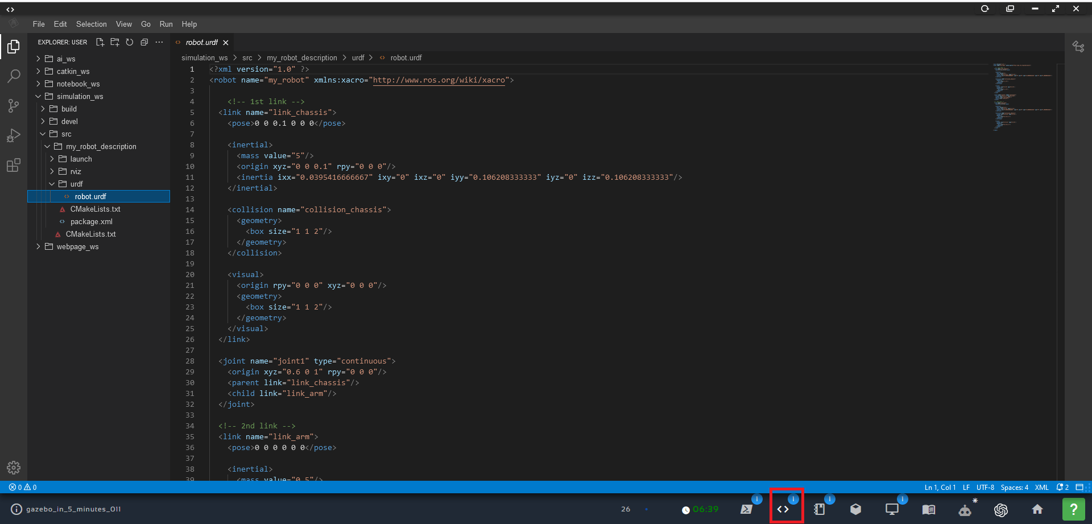Open Settings via the gear icon
The image size is (1092, 524).
[x=13, y=468]
